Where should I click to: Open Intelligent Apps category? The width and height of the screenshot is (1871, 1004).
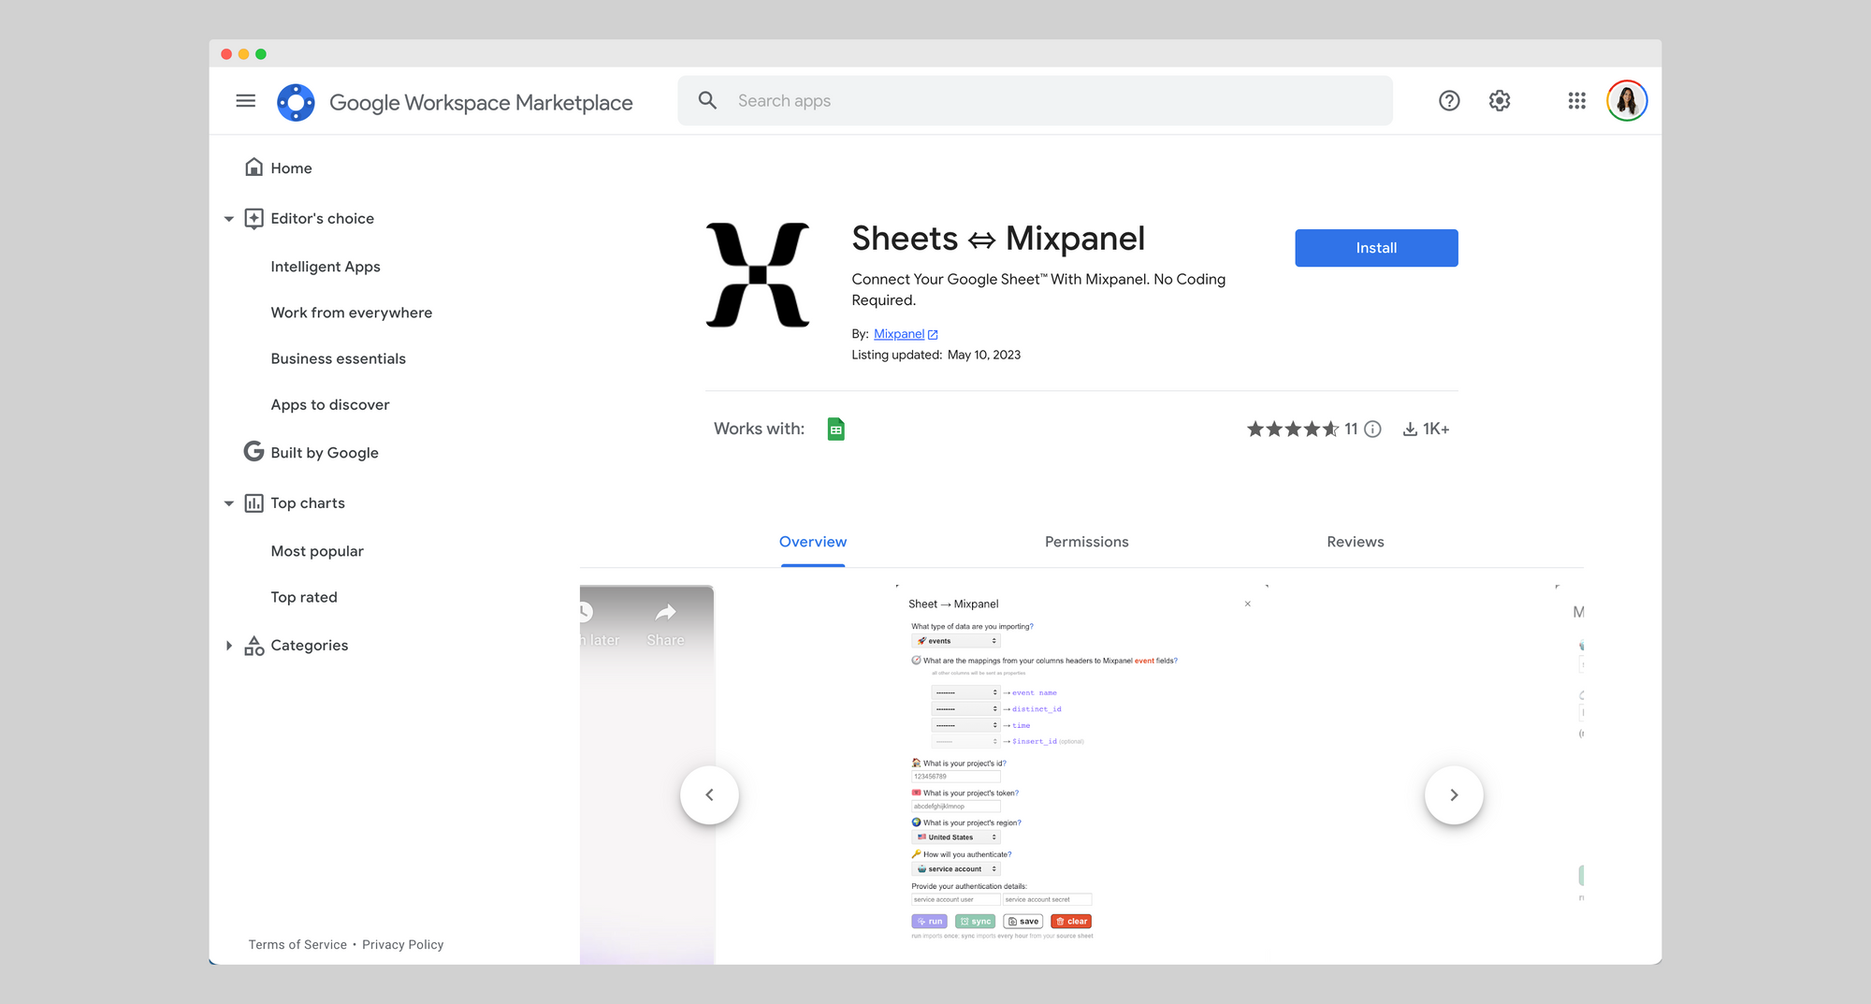pyautogui.click(x=326, y=267)
